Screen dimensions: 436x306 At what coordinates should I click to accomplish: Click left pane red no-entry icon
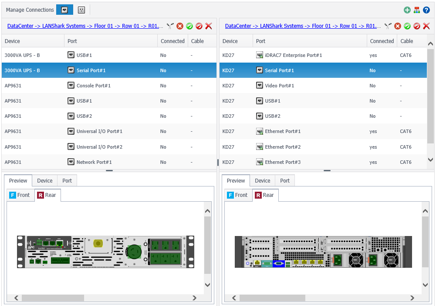click(199, 26)
